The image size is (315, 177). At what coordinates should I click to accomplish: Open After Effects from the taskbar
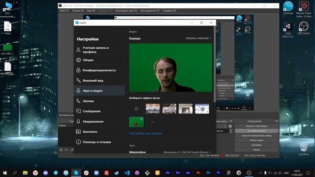[167, 173]
